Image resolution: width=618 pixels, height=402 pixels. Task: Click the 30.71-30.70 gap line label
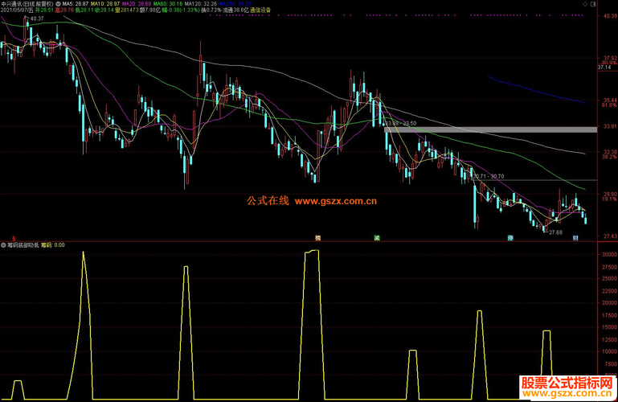point(489,176)
